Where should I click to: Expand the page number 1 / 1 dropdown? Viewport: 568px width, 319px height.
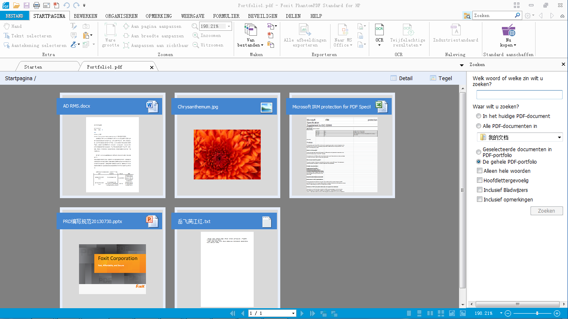click(293, 314)
